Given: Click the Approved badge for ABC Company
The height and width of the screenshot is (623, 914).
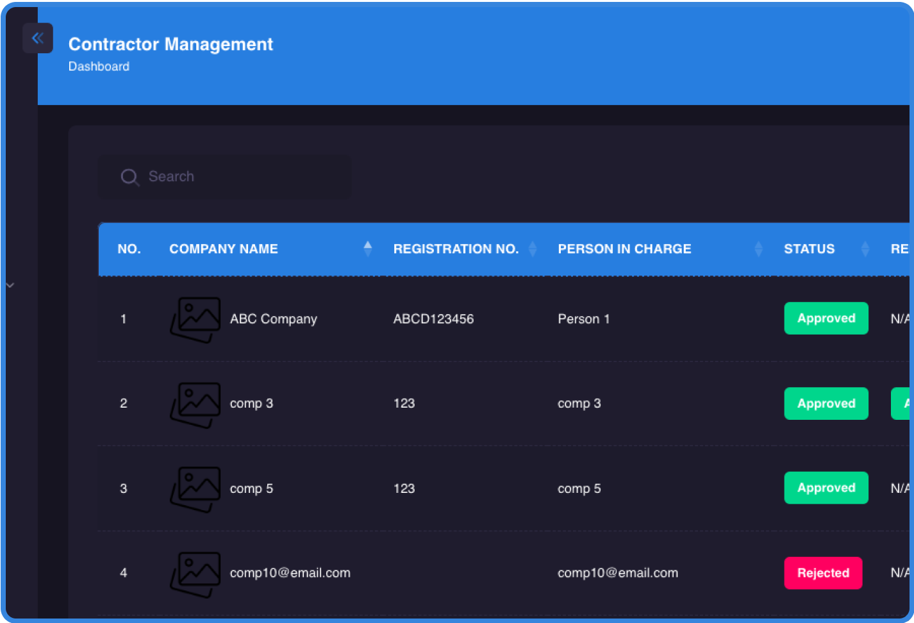Looking at the screenshot, I should coord(826,319).
